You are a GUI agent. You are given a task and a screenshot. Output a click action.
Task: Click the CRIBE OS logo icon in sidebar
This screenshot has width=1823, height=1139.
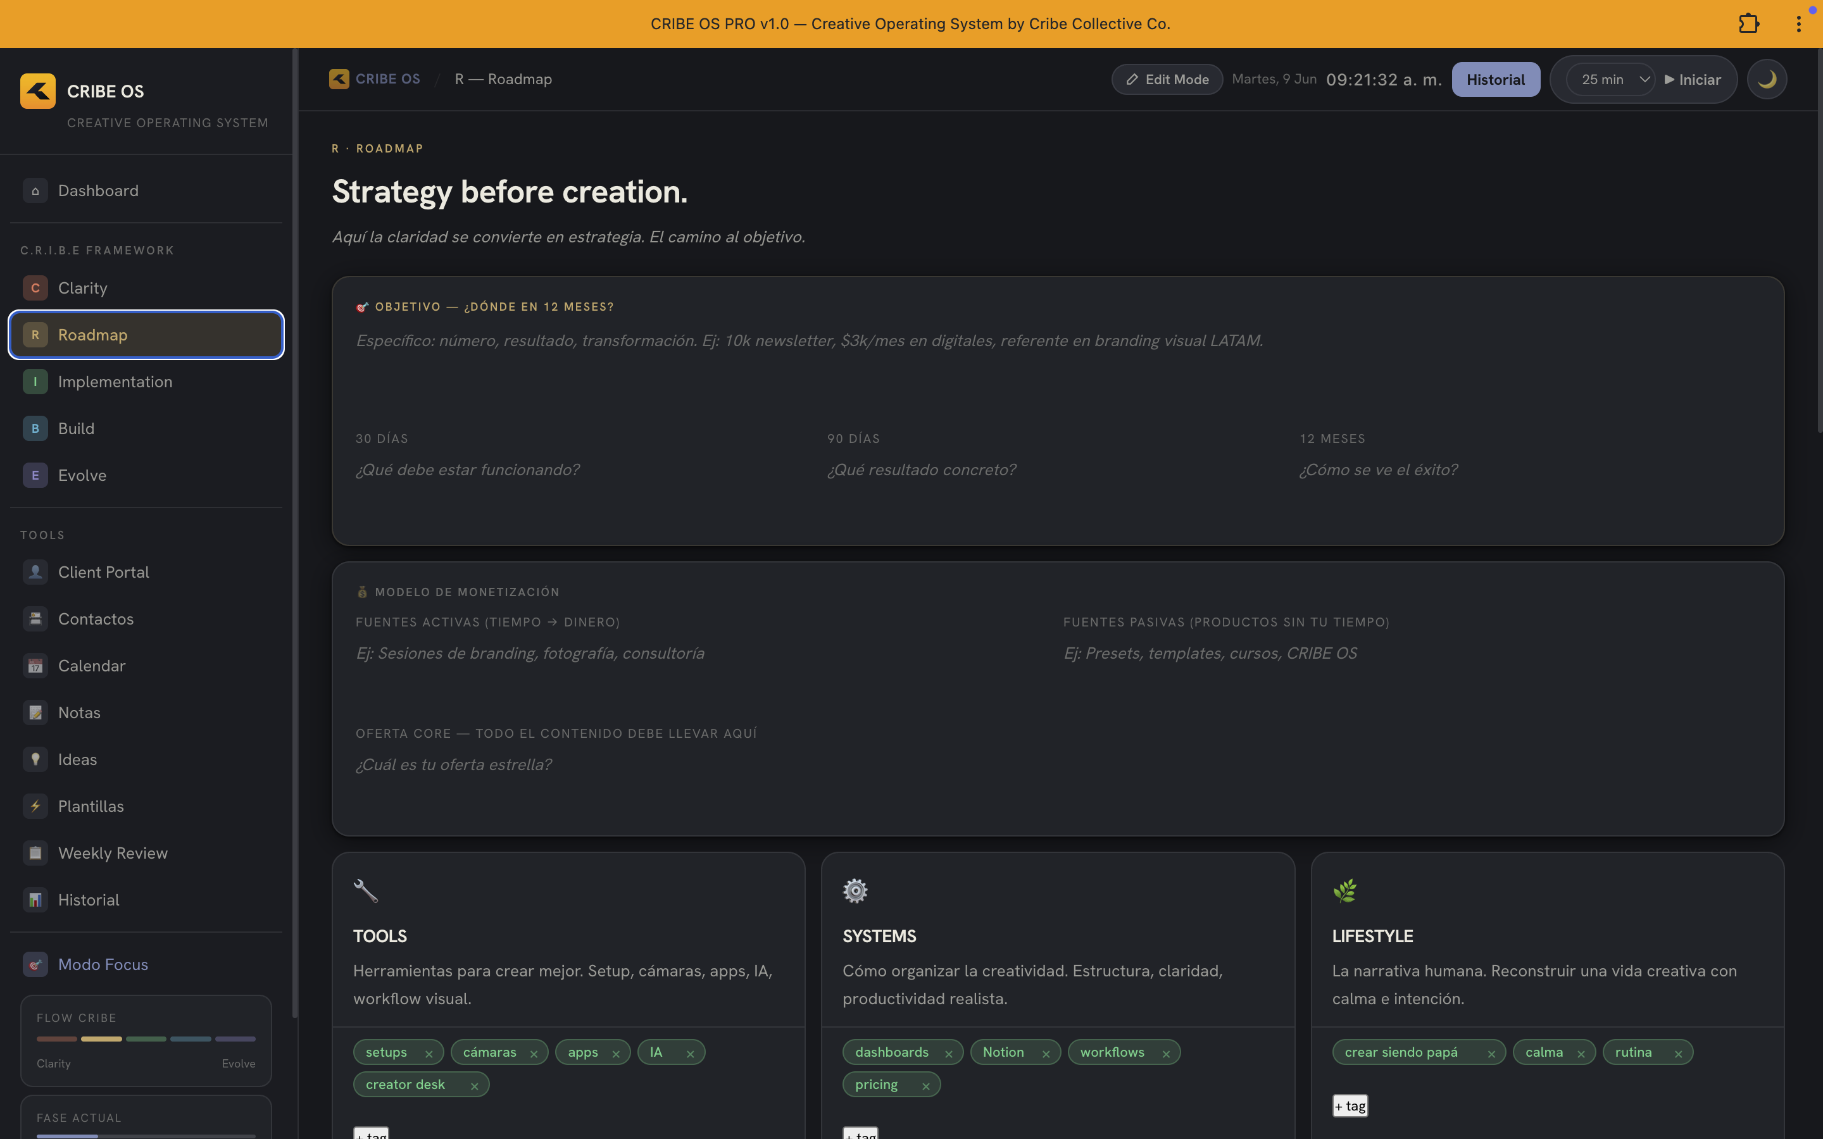click(x=38, y=91)
